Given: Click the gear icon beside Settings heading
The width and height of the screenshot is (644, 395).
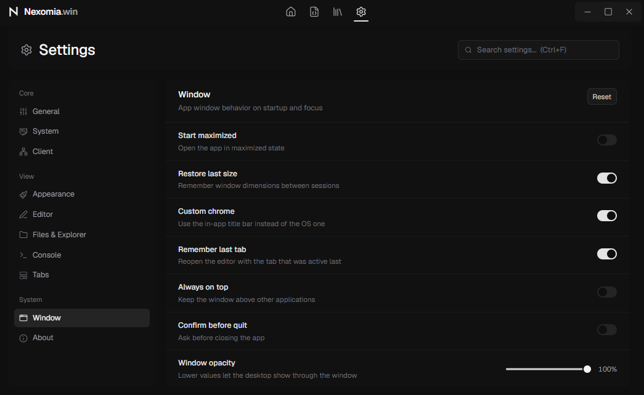Looking at the screenshot, I should 26,50.
